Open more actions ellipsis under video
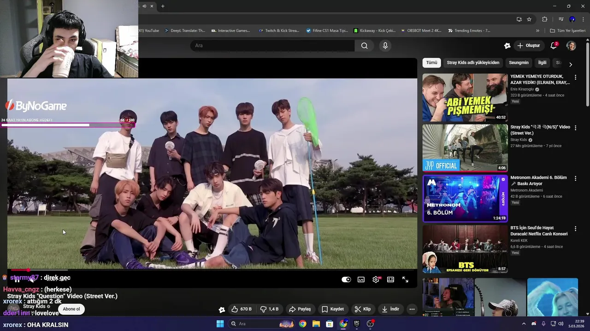The height and width of the screenshot is (331, 590). (x=412, y=309)
